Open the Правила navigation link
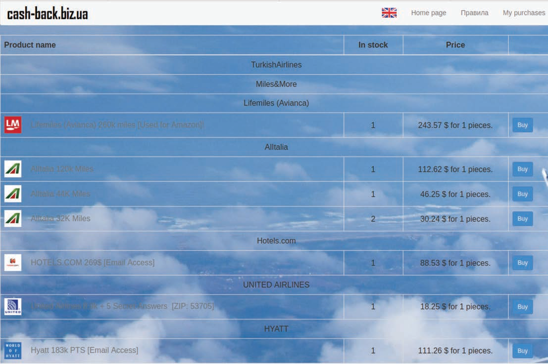The height and width of the screenshot is (364, 548). click(x=474, y=13)
